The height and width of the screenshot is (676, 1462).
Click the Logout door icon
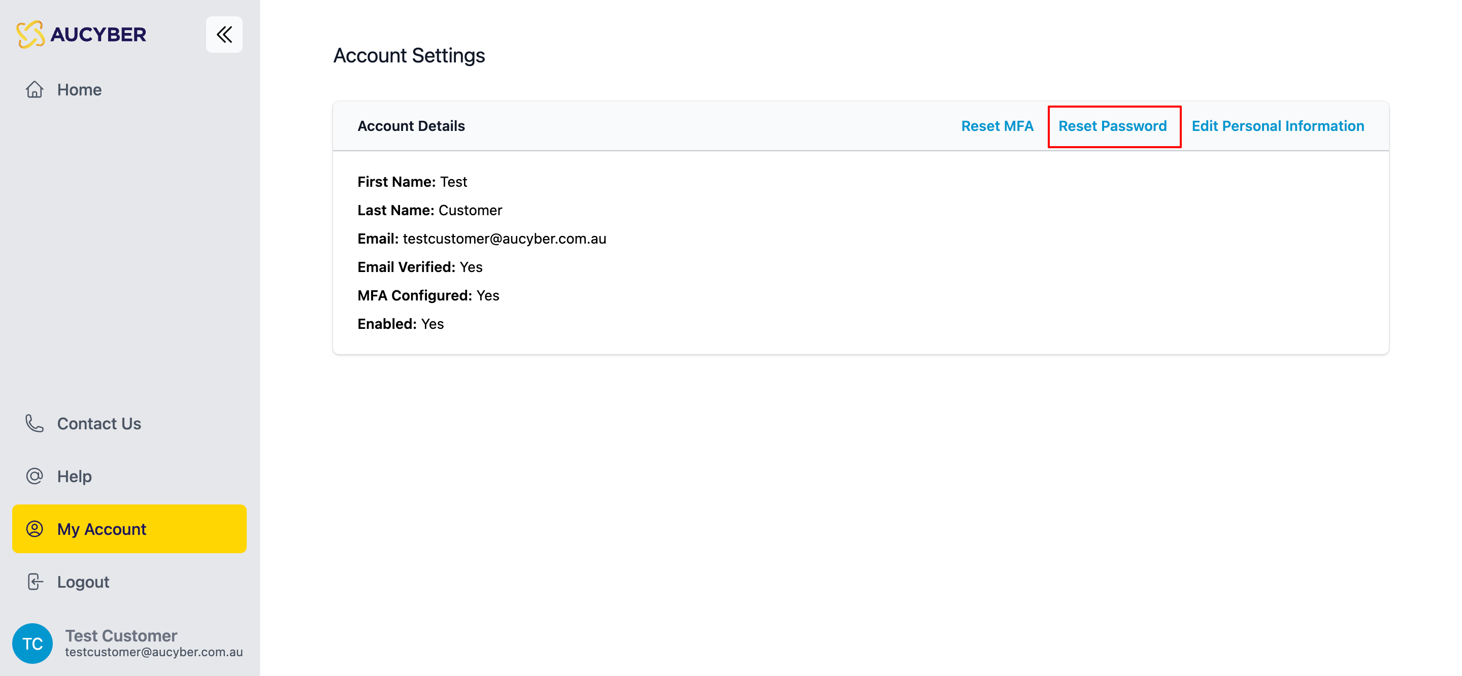pos(35,582)
